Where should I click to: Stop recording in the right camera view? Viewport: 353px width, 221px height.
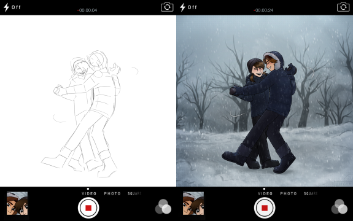[x=265, y=208]
